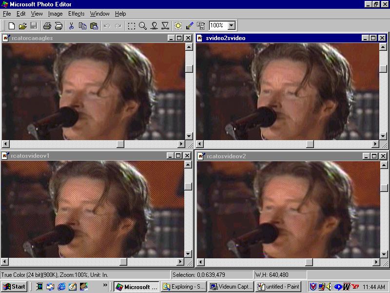Paste from clipboard via toolbar icon
Image resolution: width=390 pixels, height=293 pixels.
[94, 25]
